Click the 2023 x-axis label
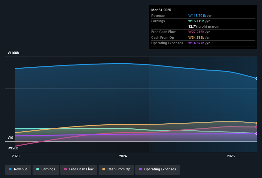 click(16, 156)
